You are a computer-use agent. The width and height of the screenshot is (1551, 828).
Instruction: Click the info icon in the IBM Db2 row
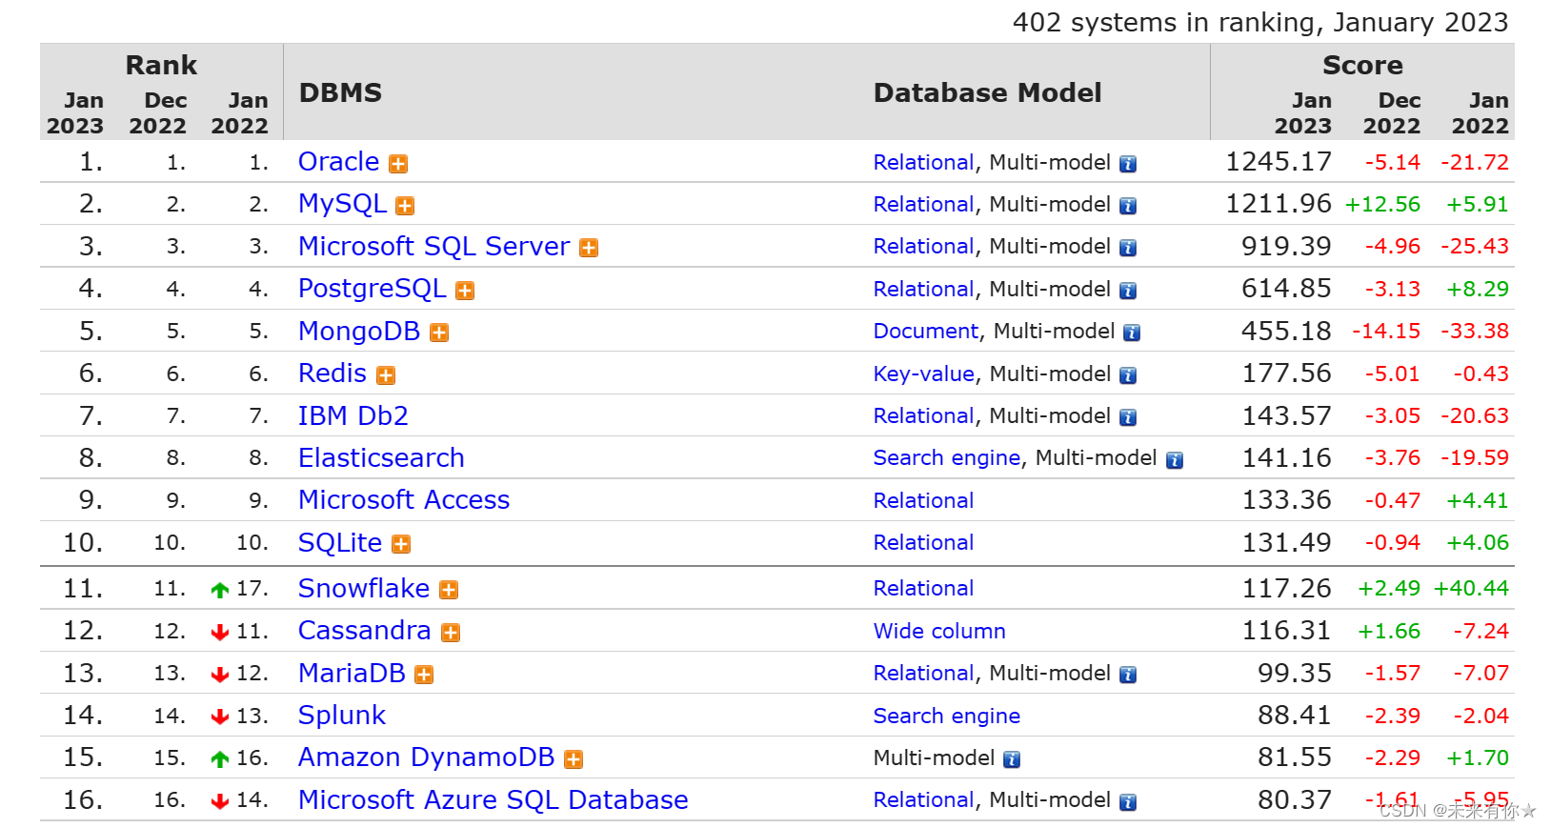point(1128,417)
